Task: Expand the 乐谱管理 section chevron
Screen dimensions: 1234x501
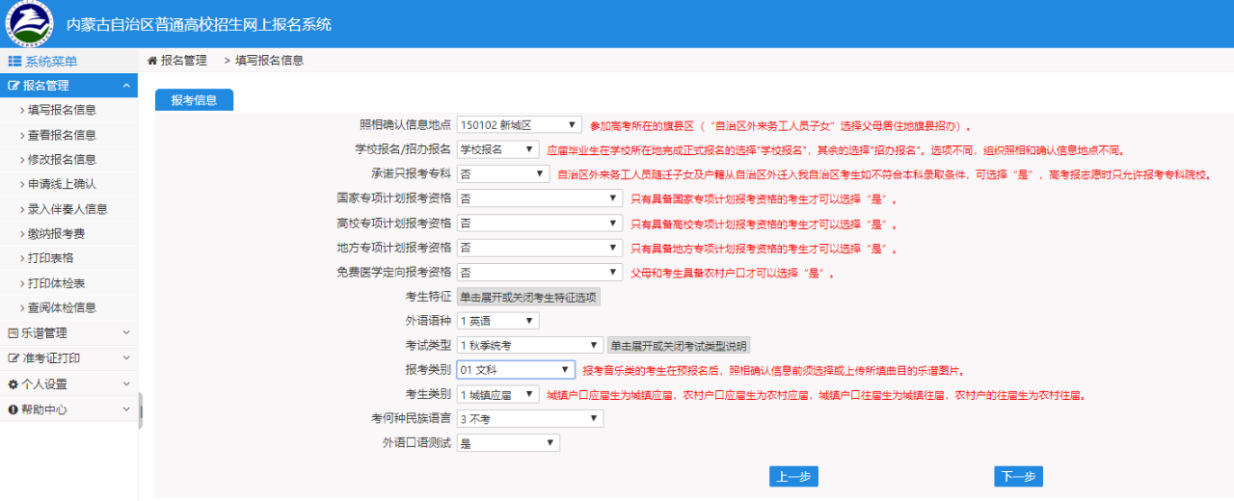Action: pos(126,333)
